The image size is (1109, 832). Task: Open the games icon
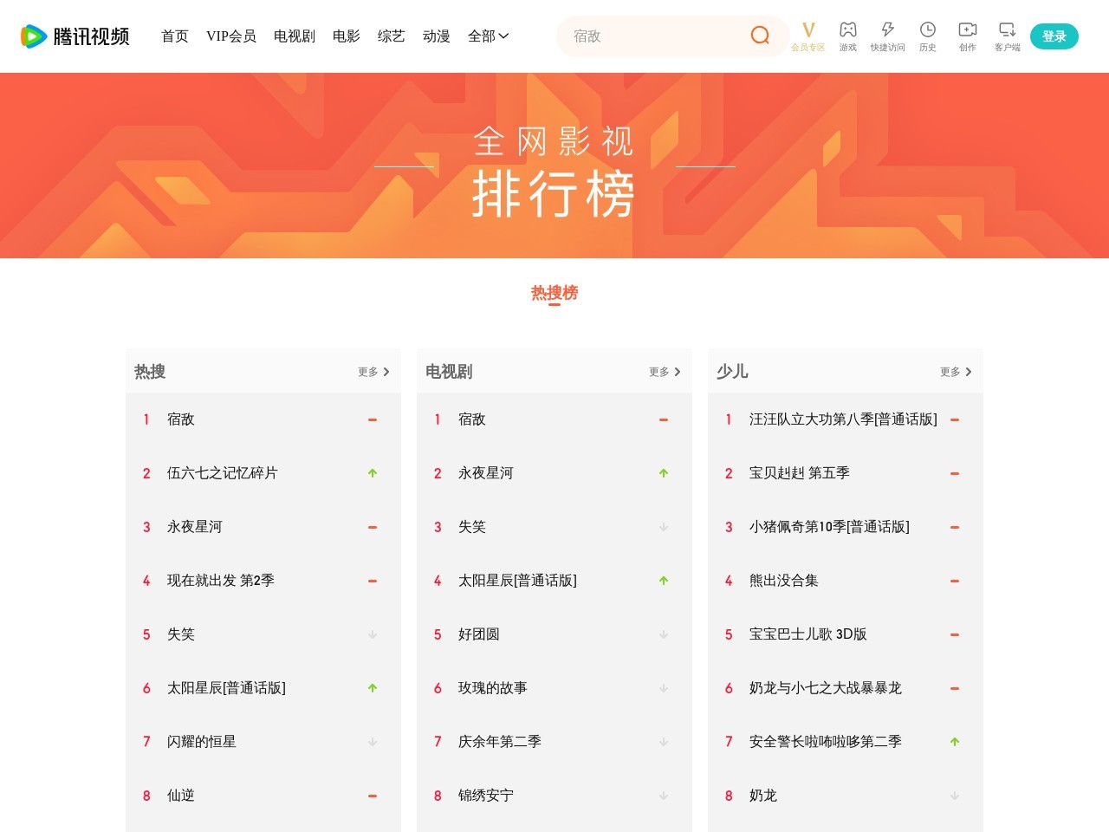pyautogui.click(x=847, y=36)
